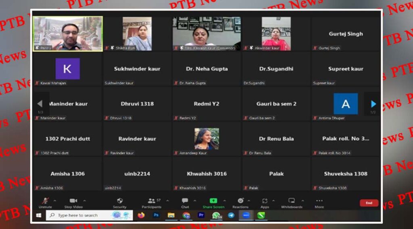This screenshot has height=229, width=413.
Task: Select Supreet kaur participant tile
Action: point(346,69)
